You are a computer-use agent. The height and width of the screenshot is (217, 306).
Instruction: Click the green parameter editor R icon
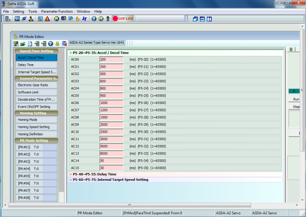pyautogui.click(x=56, y=19)
